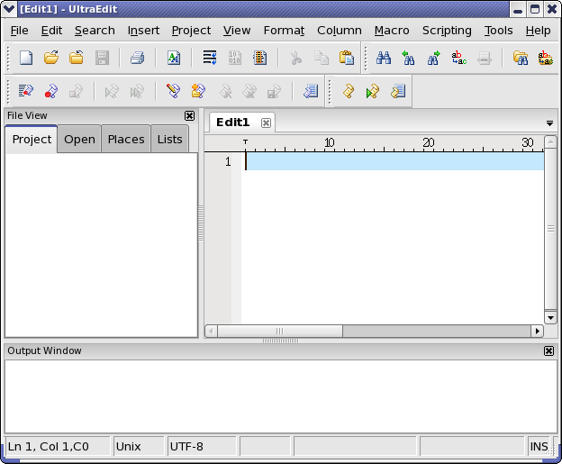Click the Copy icon in toolbar

click(x=322, y=58)
